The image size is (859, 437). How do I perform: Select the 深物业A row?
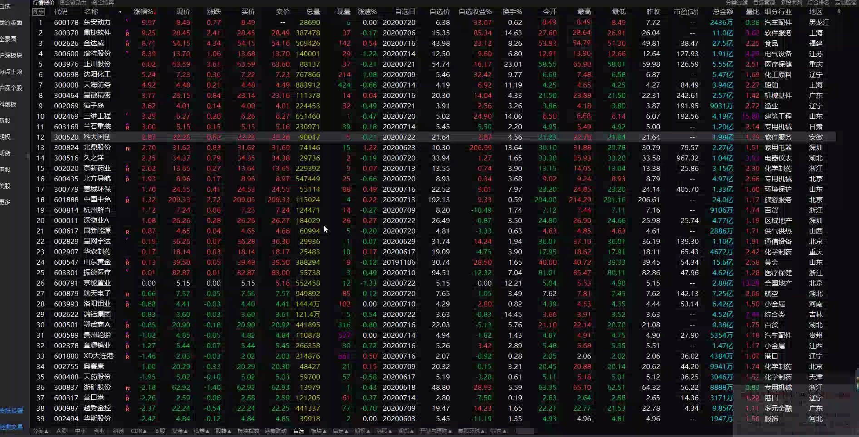coord(434,220)
